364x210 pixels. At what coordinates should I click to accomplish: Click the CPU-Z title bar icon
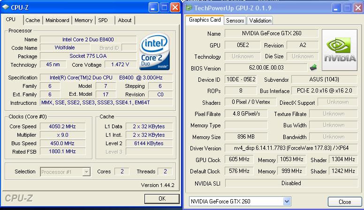point(5,7)
